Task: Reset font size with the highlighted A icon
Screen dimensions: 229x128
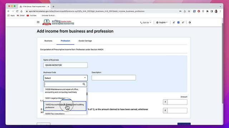Action: (x=178, y=22)
